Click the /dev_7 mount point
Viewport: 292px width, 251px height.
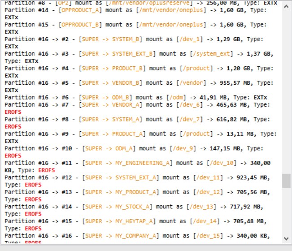tap(190, 119)
